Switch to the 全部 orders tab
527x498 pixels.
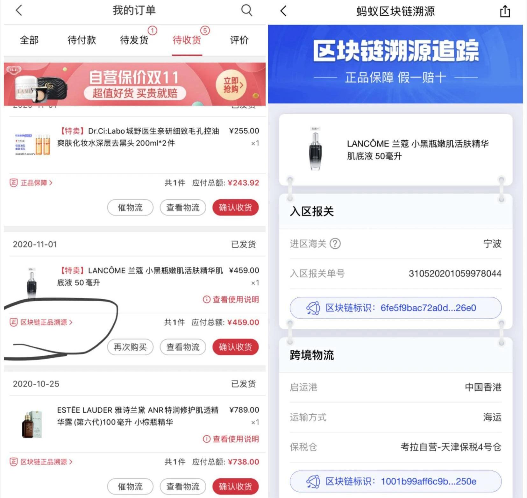click(29, 40)
